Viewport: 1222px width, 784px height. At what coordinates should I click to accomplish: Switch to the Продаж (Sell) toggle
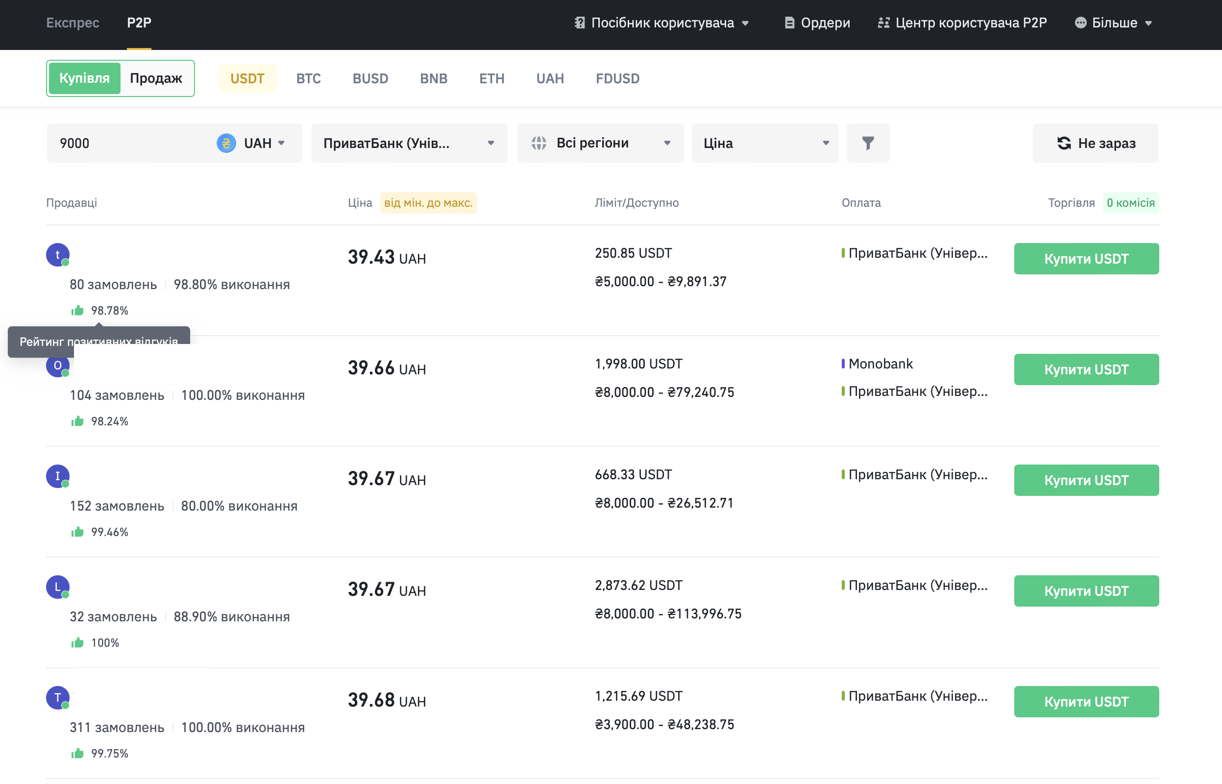tap(156, 78)
